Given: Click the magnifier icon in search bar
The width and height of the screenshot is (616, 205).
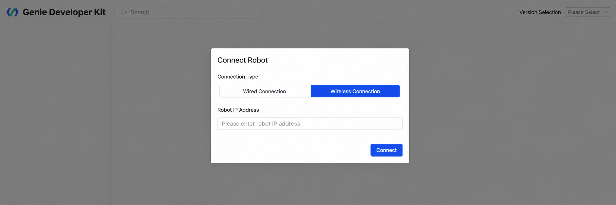Looking at the screenshot, I should (124, 12).
